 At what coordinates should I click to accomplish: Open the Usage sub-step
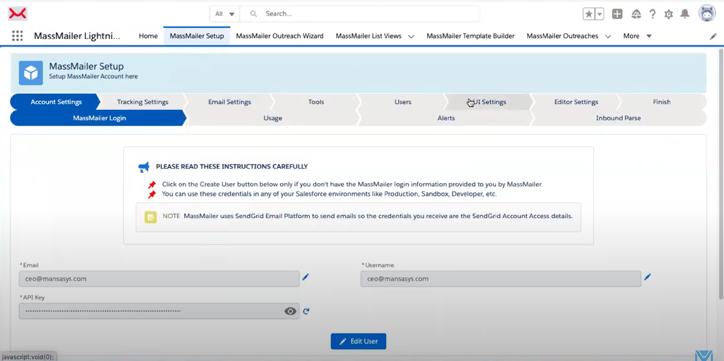click(272, 118)
